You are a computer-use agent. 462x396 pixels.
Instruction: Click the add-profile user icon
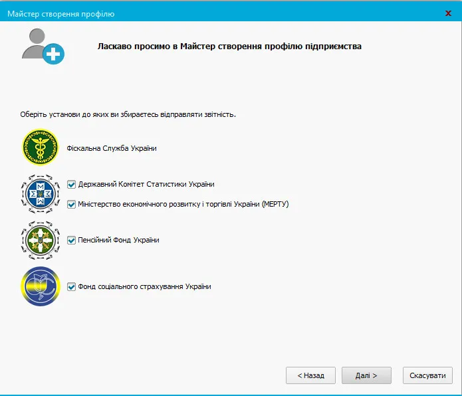[x=43, y=47]
